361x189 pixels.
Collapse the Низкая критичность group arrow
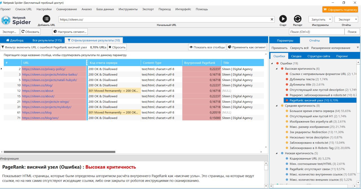277,153
